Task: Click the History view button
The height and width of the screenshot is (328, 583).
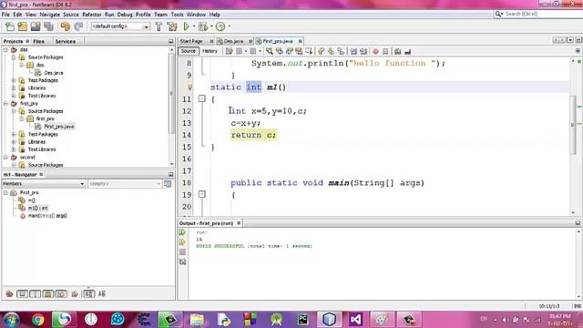Action: pos(210,51)
